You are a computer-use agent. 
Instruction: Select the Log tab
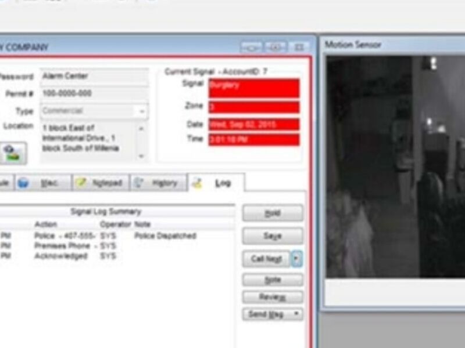click(x=216, y=183)
